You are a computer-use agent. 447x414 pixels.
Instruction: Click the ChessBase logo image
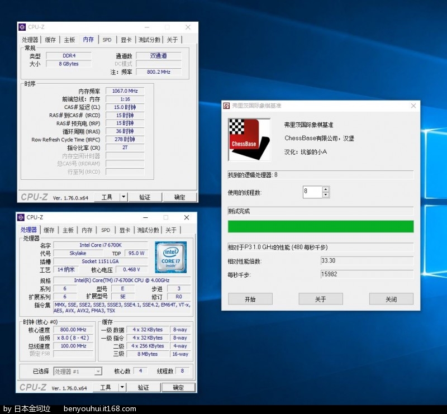click(249, 140)
